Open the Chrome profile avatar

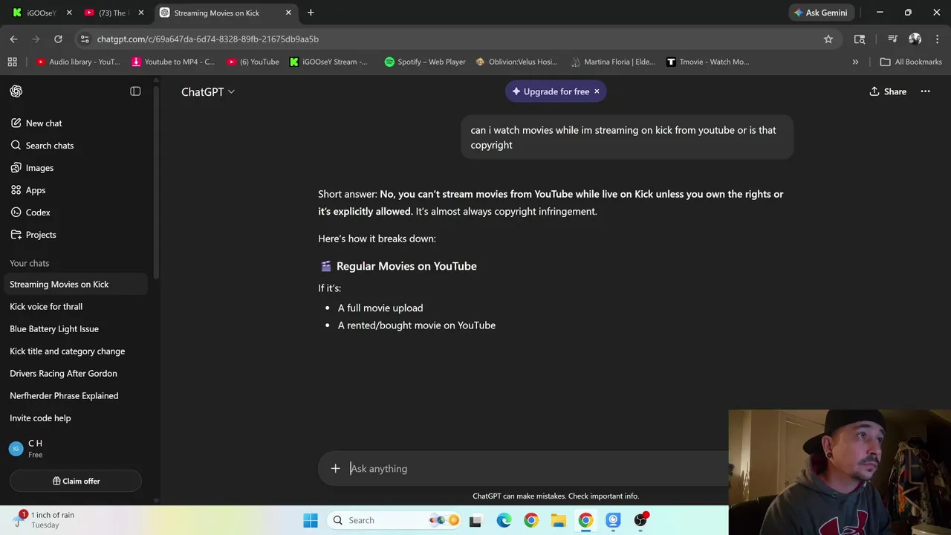pyautogui.click(x=915, y=39)
